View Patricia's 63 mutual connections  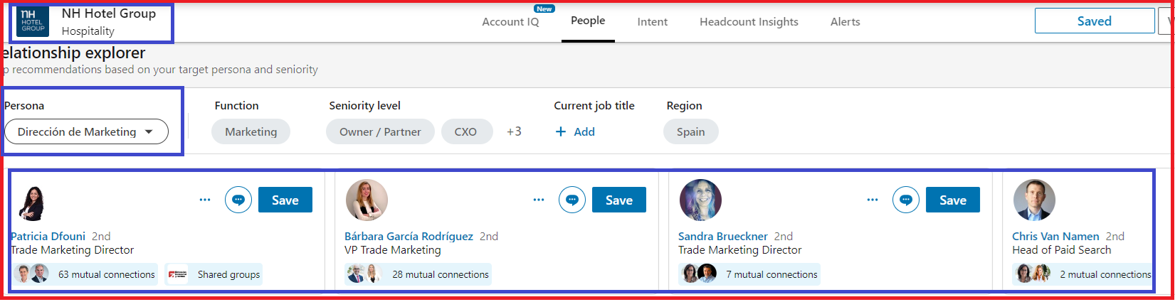[85, 274]
